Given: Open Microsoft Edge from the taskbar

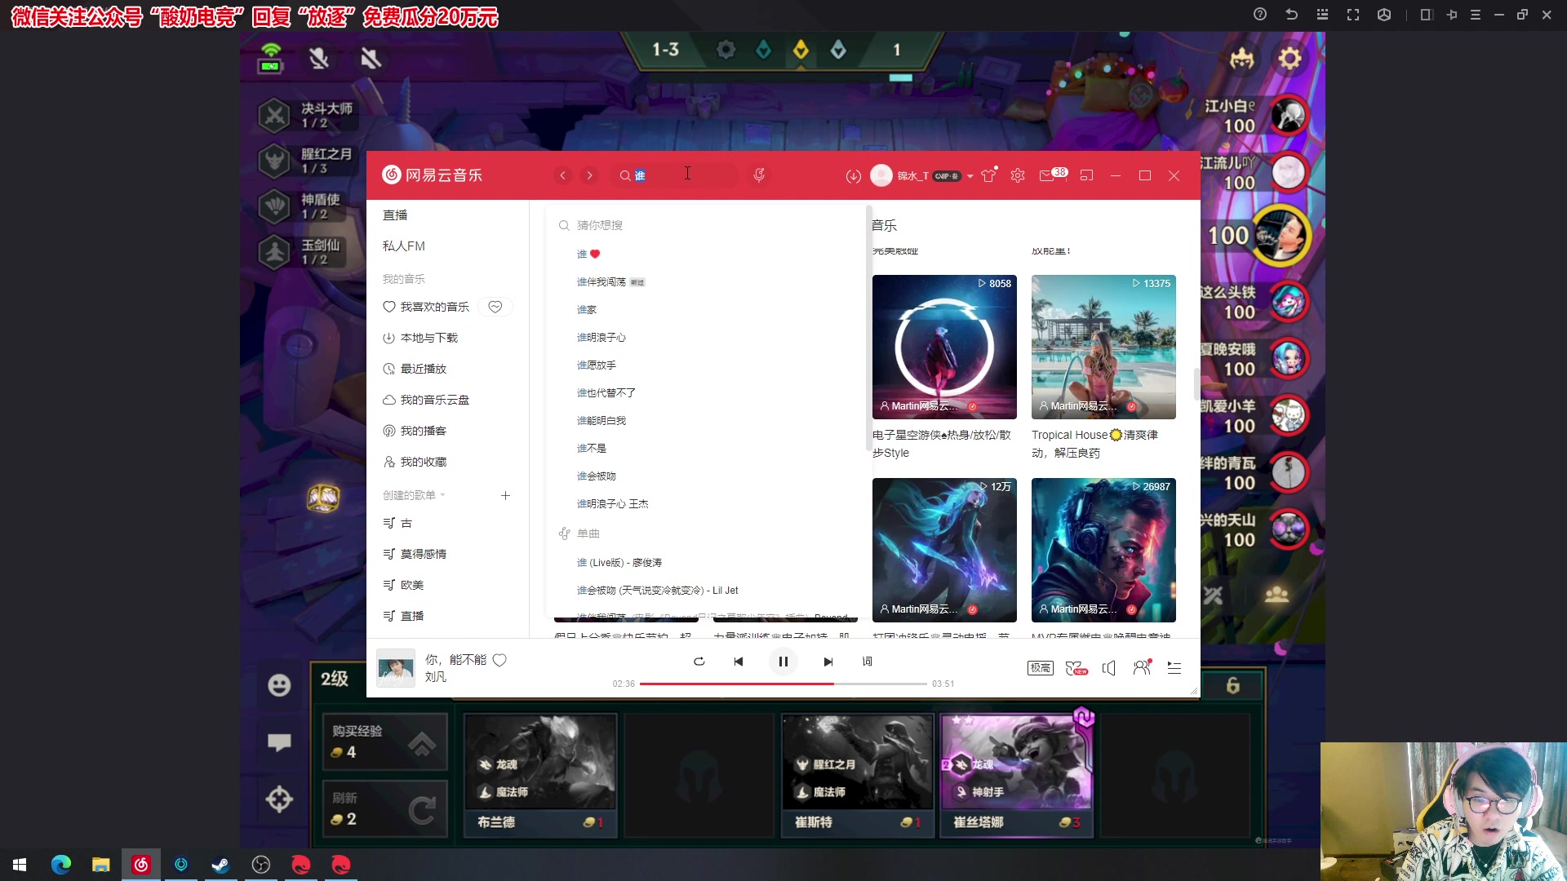Looking at the screenshot, I should 61,865.
